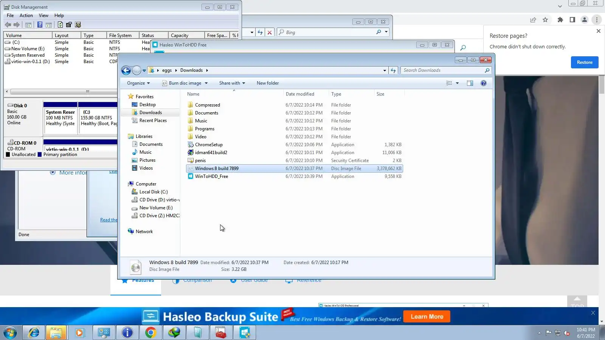Screen dimensions: 605x340
Task: Click the Downloads breadcrumb in address bar
Action: pos(191,70)
